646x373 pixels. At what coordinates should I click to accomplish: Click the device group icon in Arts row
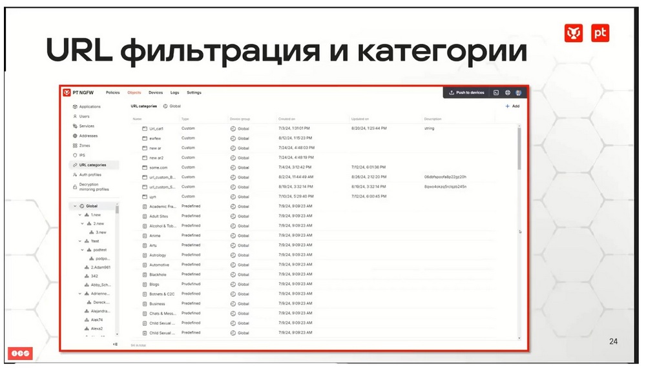click(x=233, y=245)
